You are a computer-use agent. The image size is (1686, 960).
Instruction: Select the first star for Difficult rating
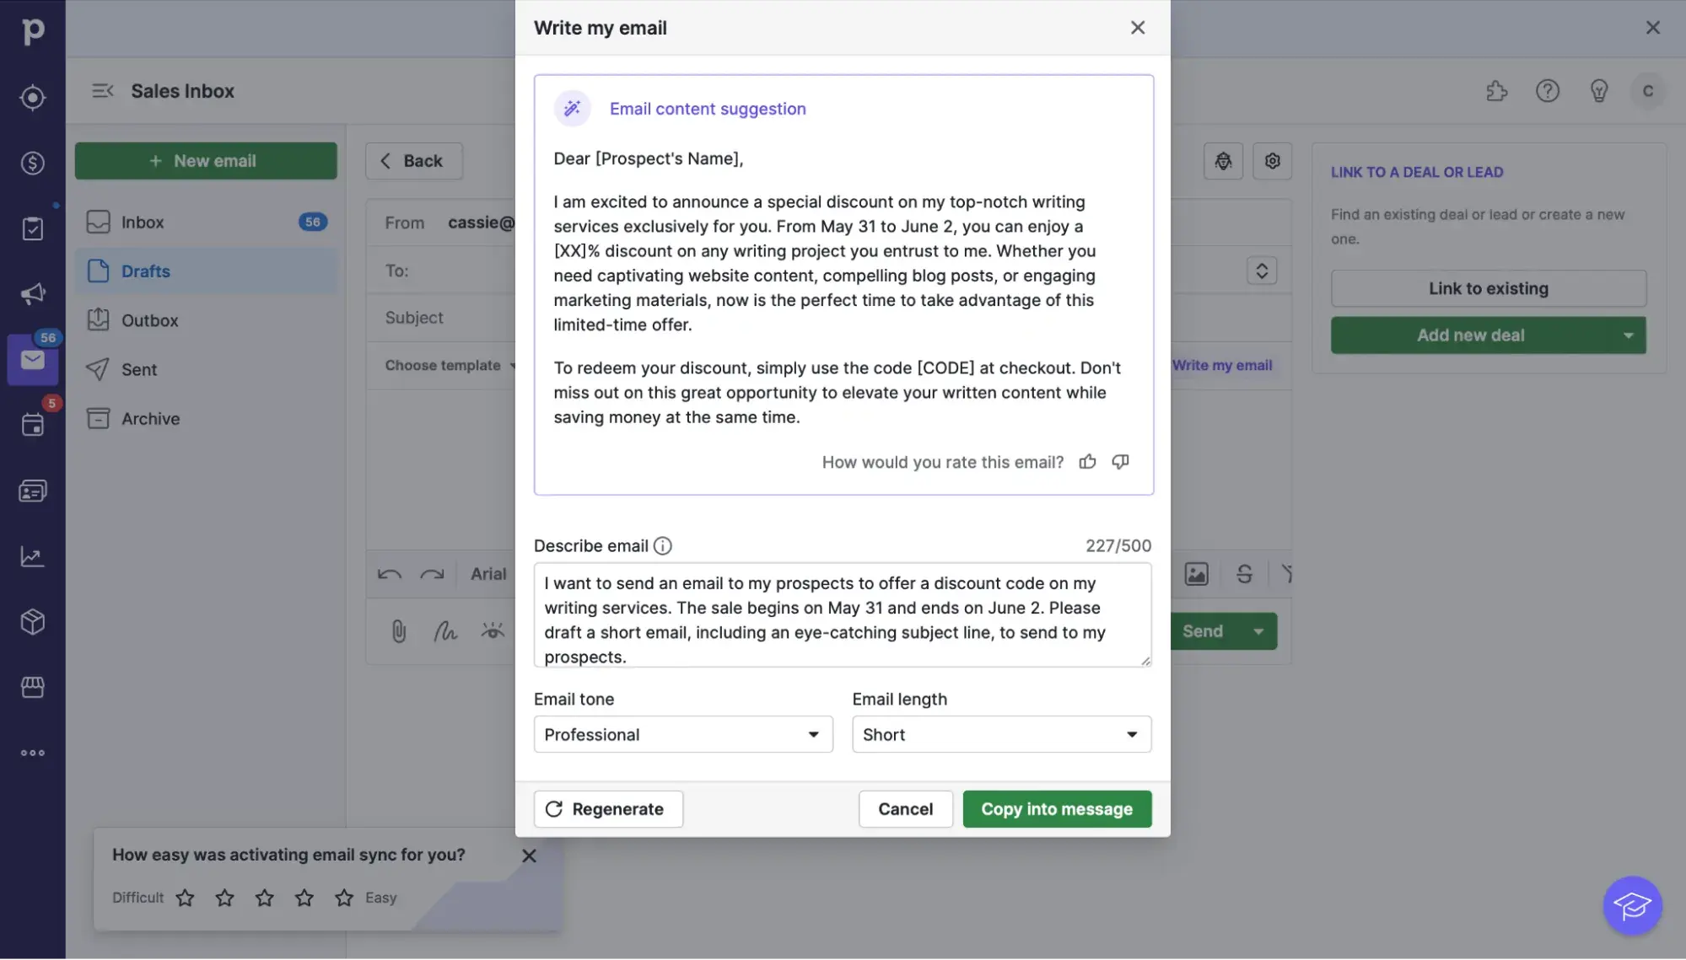pyautogui.click(x=185, y=898)
